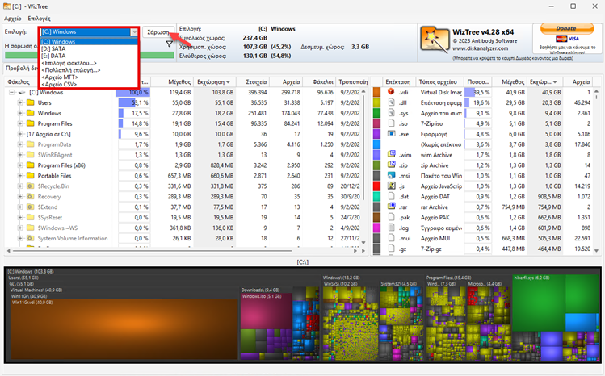Click the filter funnel icon
Image resolution: width=605 pixels, height=376 pixels.
coord(170,46)
